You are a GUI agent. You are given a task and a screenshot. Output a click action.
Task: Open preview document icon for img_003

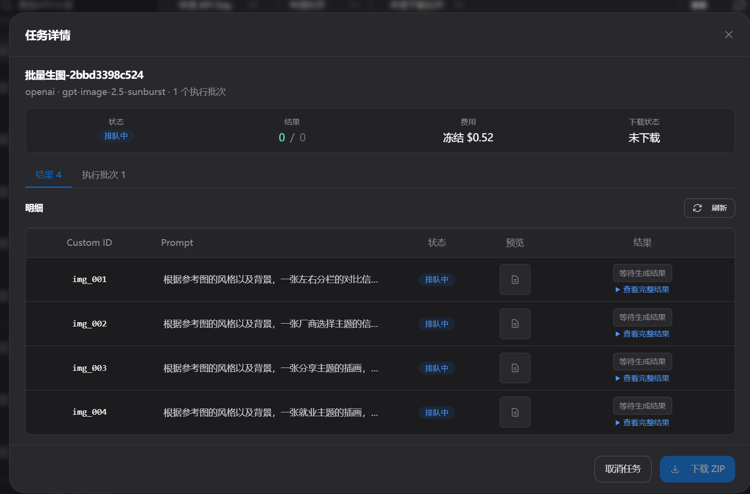coord(515,368)
